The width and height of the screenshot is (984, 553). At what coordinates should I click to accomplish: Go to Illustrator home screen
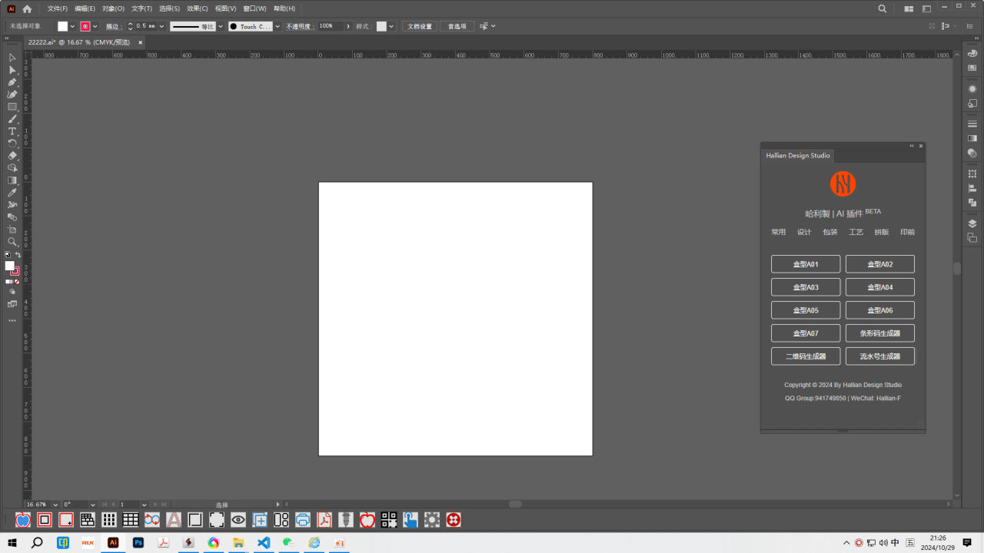pos(27,8)
